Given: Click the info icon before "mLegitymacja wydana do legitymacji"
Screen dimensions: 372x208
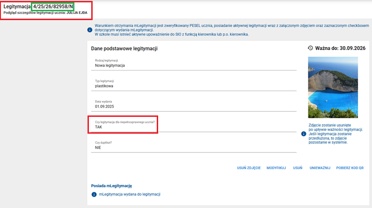Looking at the screenshot, I should pos(95,194).
